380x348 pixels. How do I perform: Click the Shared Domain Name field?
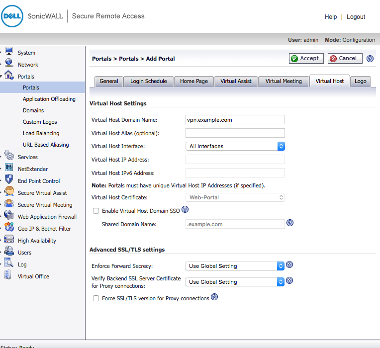[235, 224]
